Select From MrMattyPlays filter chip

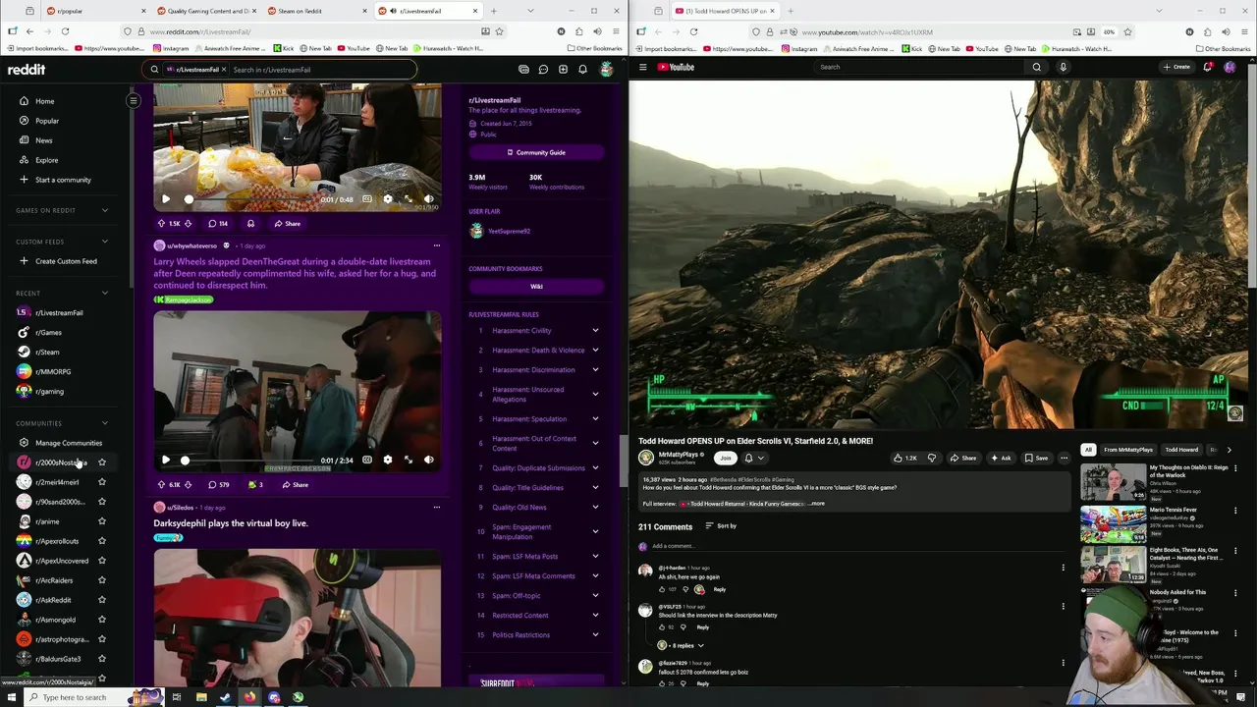(x=1128, y=450)
